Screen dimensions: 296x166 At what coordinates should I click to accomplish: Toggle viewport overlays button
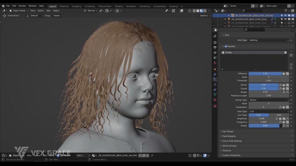(x=181, y=11)
